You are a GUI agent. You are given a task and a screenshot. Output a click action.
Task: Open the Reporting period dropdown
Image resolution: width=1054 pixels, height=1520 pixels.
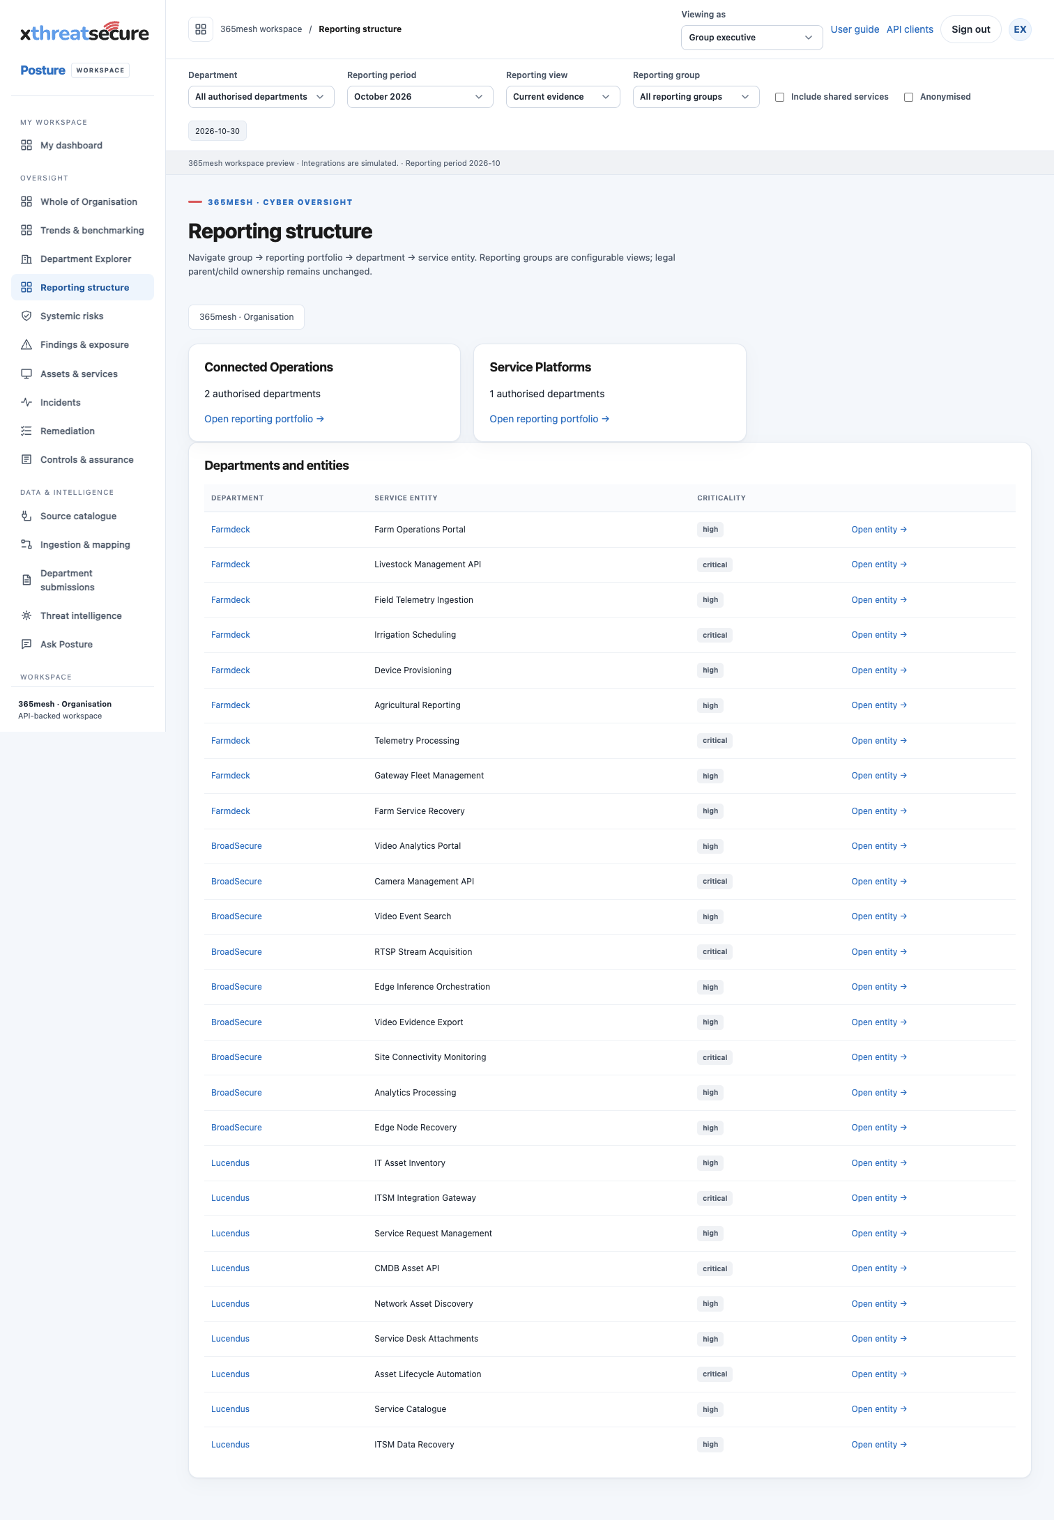(x=420, y=97)
